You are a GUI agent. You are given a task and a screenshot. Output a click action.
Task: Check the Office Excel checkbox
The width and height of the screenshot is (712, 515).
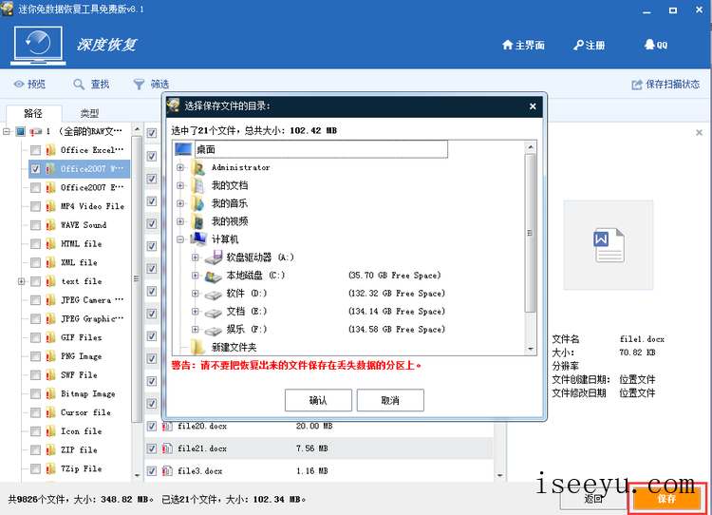pos(35,150)
